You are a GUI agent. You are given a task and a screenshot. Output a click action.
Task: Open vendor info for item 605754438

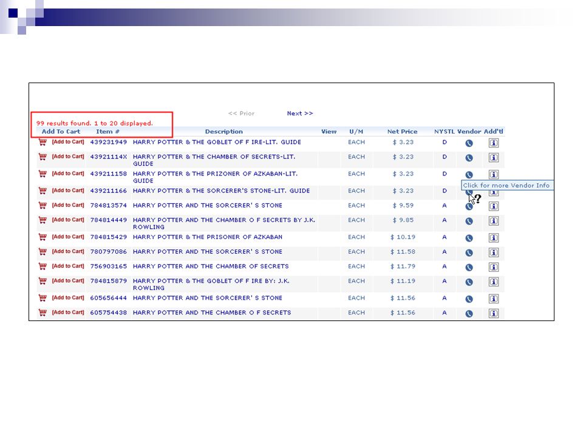(x=469, y=314)
